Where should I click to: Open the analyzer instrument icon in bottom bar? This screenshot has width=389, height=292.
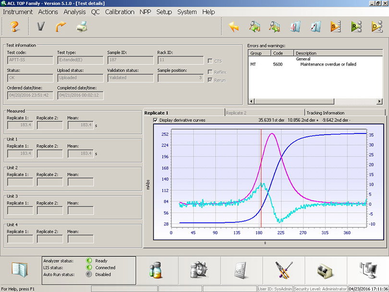pyautogui.click(x=325, y=271)
